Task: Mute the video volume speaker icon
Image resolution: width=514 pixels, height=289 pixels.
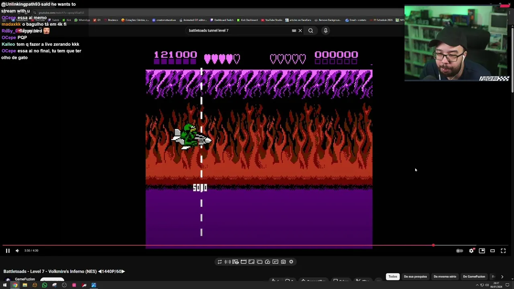Action: [x=17, y=250]
